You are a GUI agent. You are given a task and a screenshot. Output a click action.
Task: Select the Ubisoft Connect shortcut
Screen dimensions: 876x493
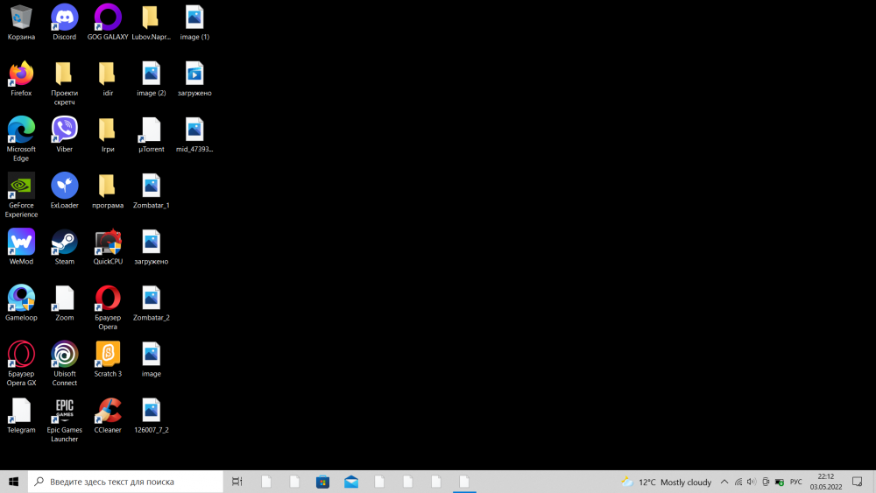tap(64, 364)
